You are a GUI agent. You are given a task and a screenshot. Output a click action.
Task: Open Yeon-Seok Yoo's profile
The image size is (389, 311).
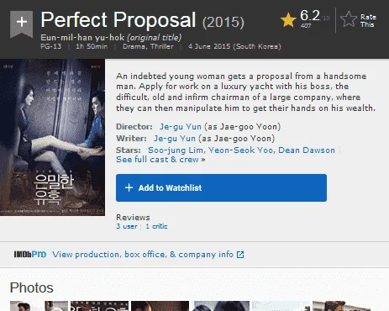click(241, 150)
